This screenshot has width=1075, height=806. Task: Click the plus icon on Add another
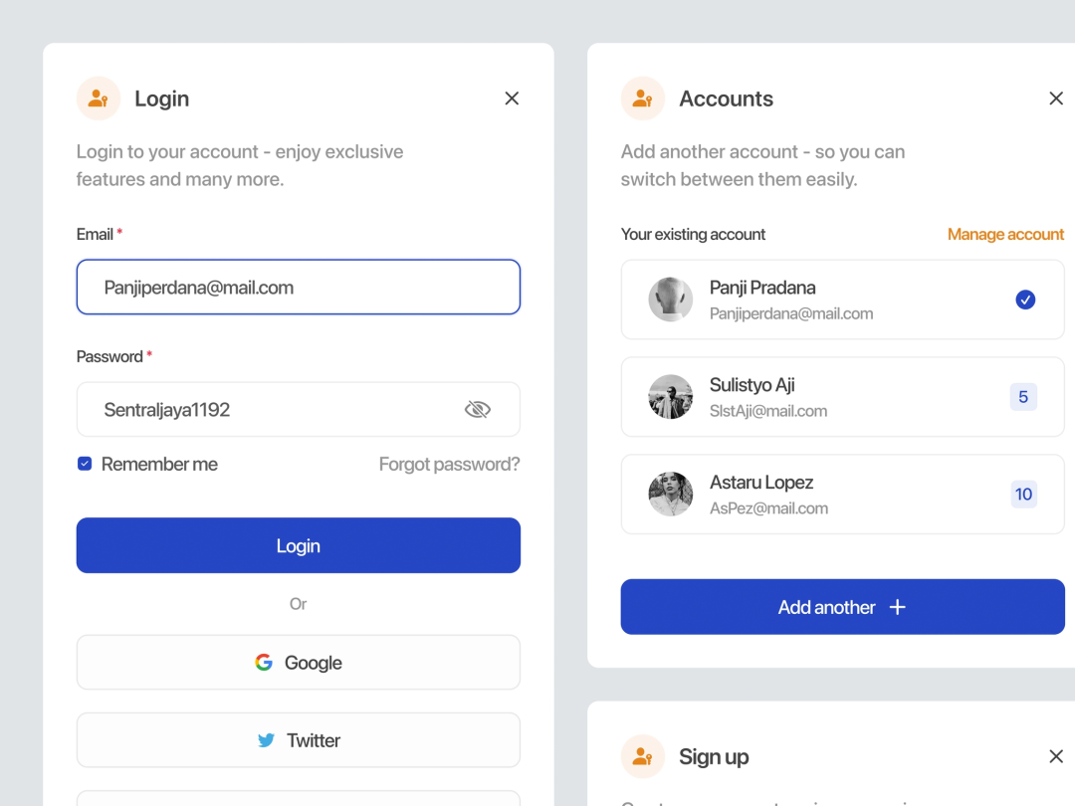click(x=898, y=607)
